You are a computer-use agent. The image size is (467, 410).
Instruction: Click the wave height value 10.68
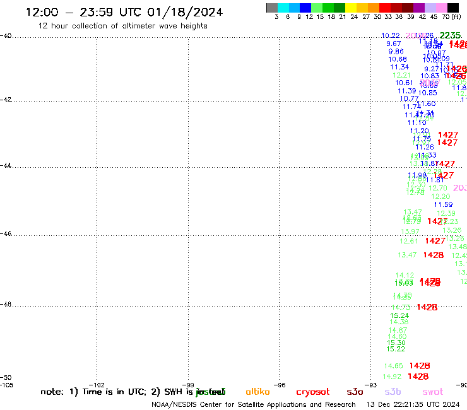[x=398, y=59]
